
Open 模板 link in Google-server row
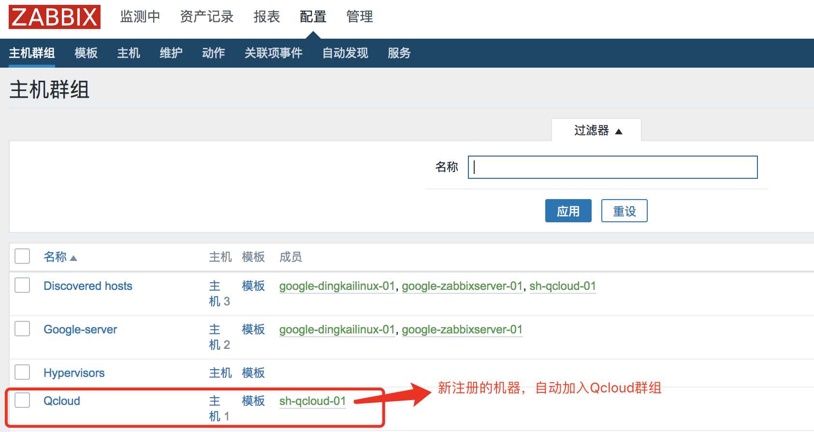tap(253, 330)
